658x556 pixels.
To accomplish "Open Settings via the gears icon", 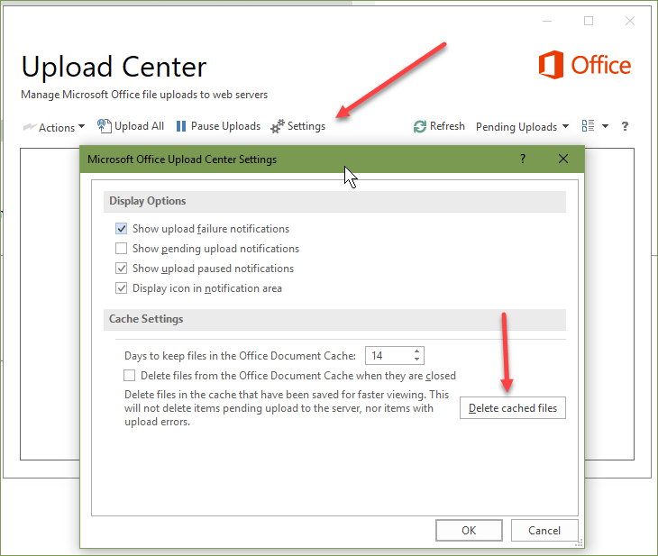I will (x=278, y=126).
